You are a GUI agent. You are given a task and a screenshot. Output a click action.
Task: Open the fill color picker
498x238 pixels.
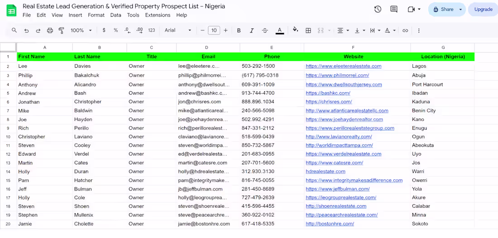click(295, 30)
